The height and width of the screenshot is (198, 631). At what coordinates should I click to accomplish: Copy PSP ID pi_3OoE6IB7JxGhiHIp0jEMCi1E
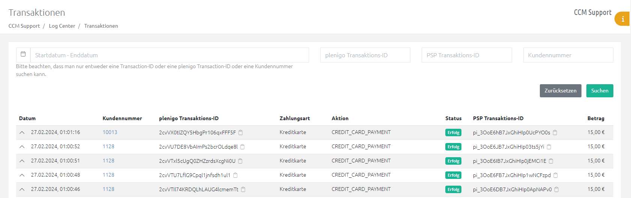(551, 161)
